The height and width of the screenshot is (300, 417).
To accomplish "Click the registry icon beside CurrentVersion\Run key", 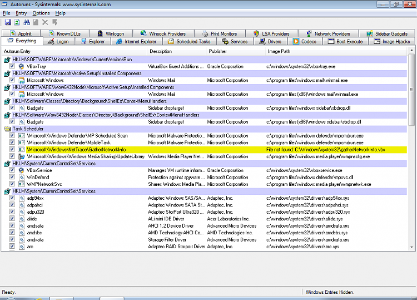I will (7, 60).
